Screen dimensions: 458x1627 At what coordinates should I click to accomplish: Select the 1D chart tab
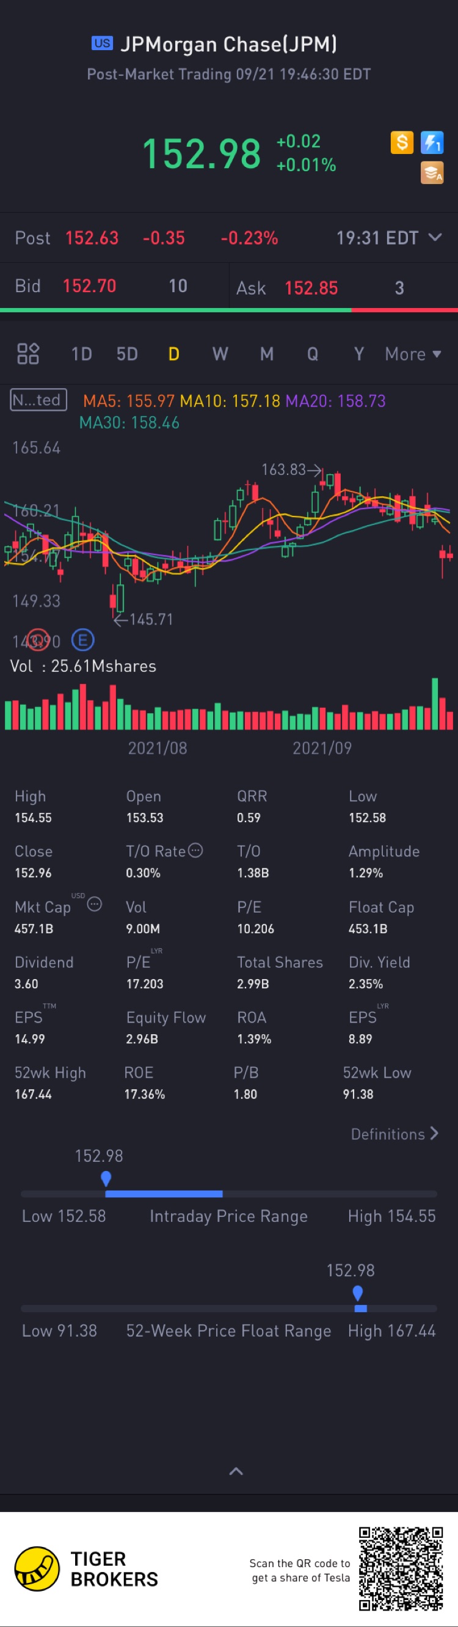pos(81,354)
